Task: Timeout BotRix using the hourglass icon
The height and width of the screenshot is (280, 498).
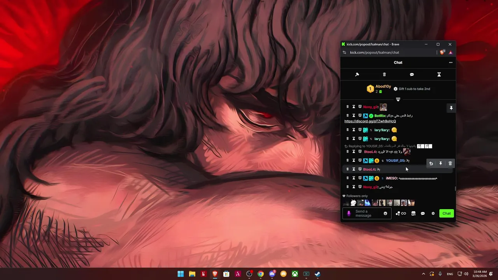Action: coord(354,115)
